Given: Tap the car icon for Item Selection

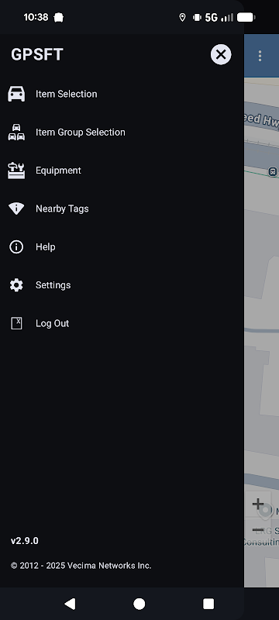Looking at the screenshot, I should coord(16,94).
